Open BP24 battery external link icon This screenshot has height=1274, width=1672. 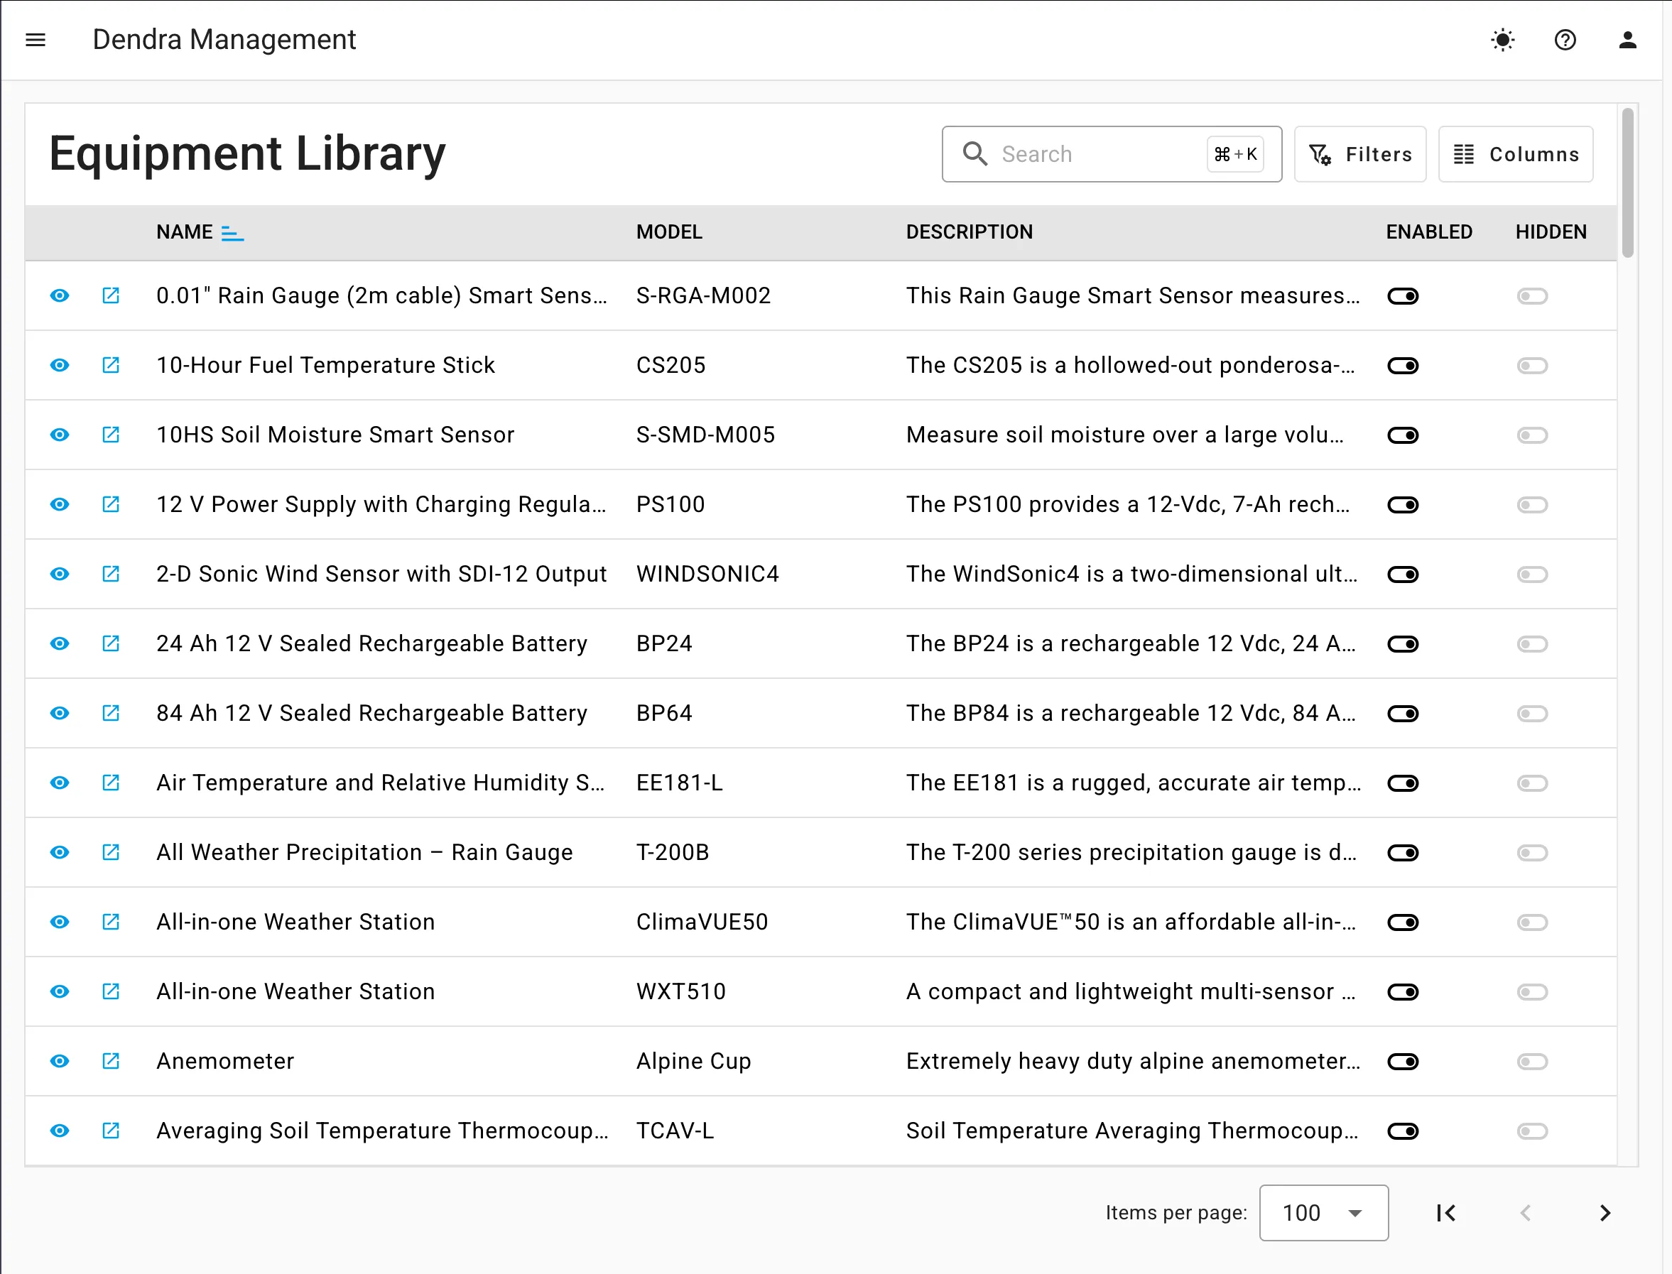click(111, 644)
